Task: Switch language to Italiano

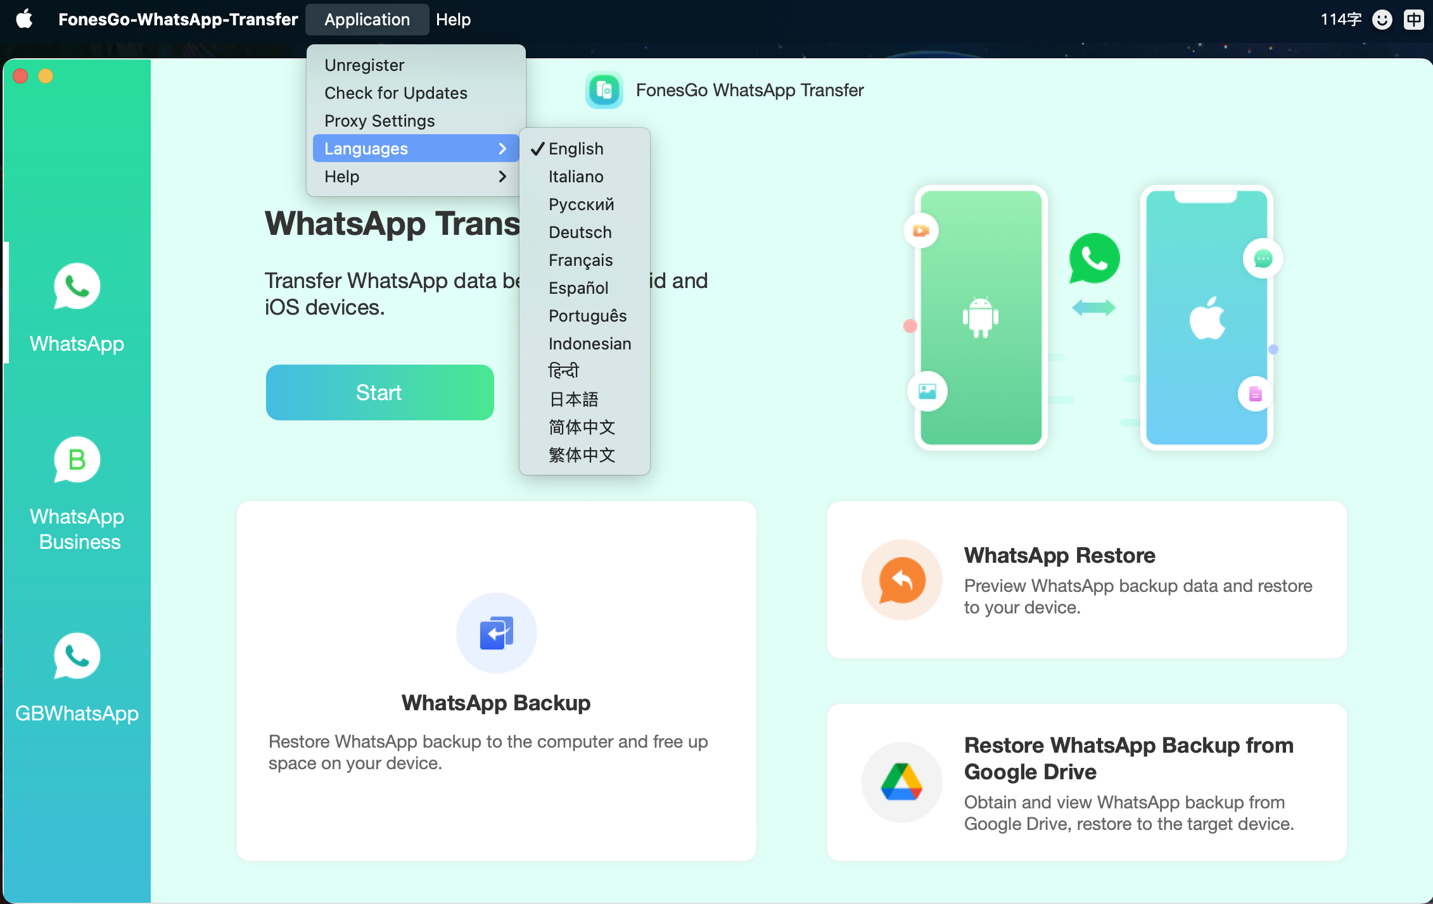Action: point(585,177)
